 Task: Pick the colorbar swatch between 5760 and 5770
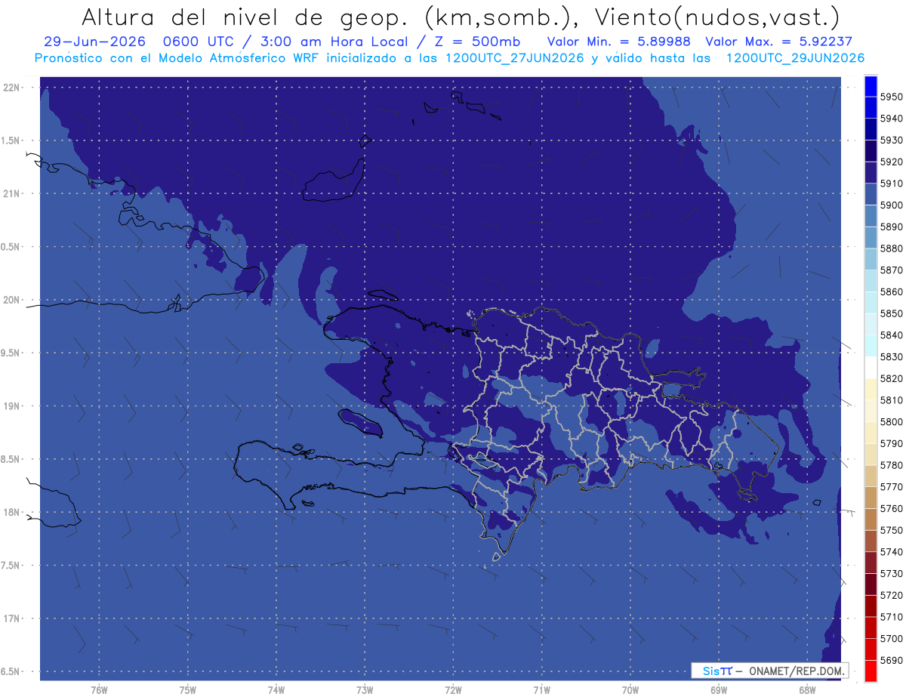(x=870, y=498)
